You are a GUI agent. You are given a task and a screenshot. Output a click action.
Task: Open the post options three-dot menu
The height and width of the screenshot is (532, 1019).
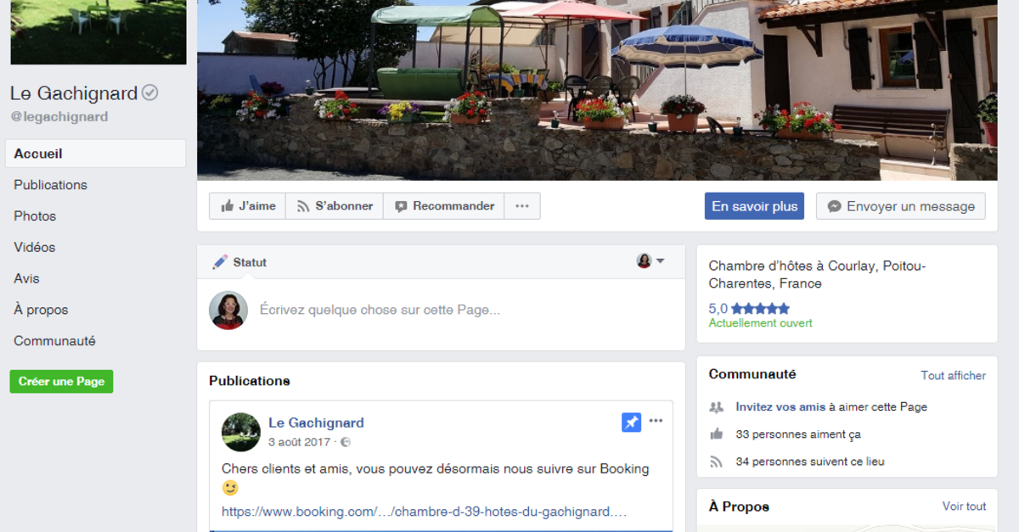[656, 421]
